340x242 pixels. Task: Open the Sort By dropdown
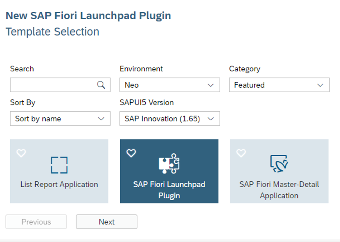[60, 119]
